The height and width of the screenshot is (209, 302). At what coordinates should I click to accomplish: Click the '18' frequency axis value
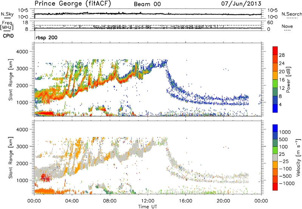25,23
